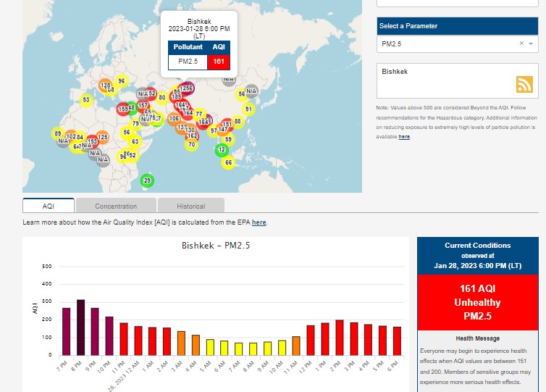
Task: Switch to the Concentration tab
Action: [116, 206]
